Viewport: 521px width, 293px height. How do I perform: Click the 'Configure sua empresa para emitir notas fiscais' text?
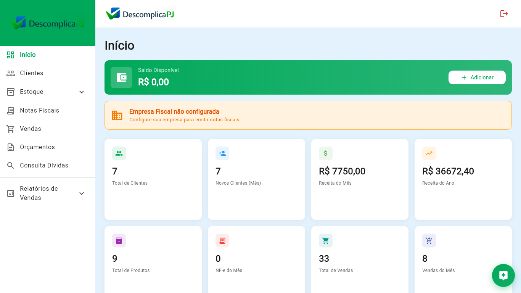[184, 120]
